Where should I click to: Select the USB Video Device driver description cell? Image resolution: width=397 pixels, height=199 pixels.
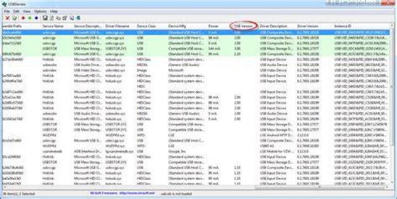click(273, 70)
